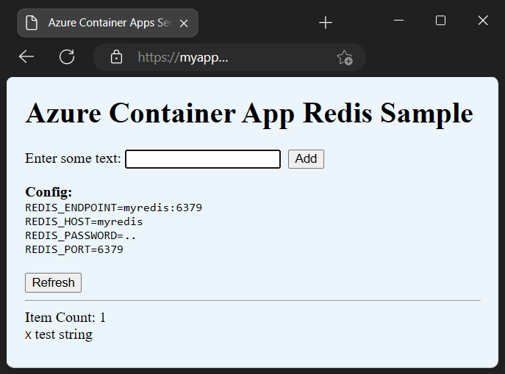
Task: Go back using the browser back arrow
Action: pos(26,57)
